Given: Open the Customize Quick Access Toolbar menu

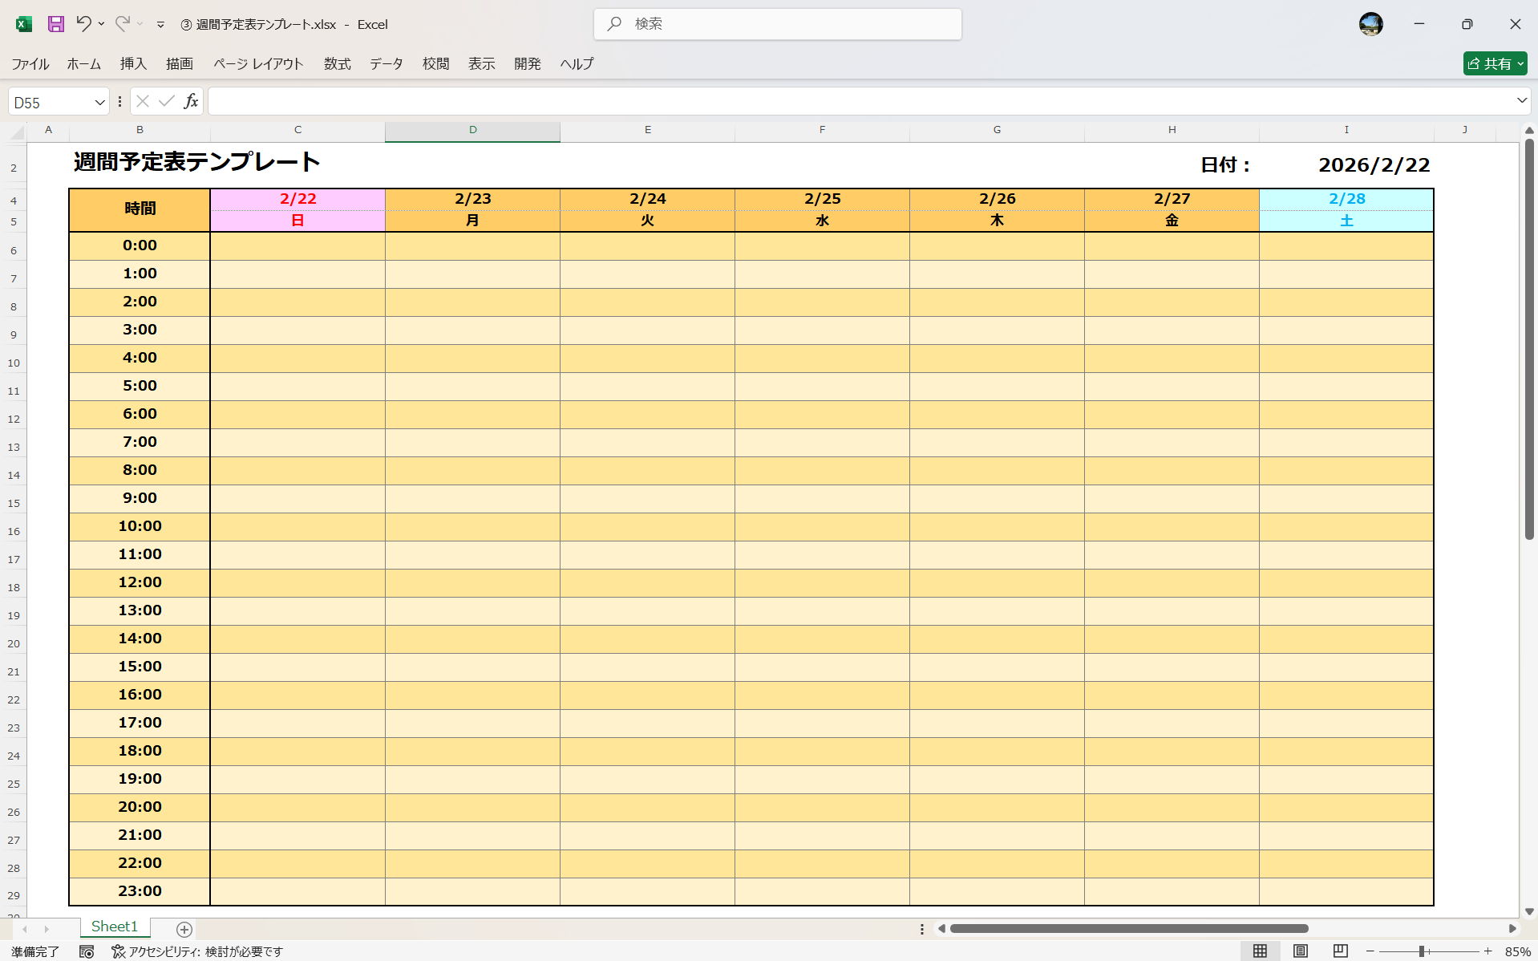Looking at the screenshot, I should pos(160,24).
